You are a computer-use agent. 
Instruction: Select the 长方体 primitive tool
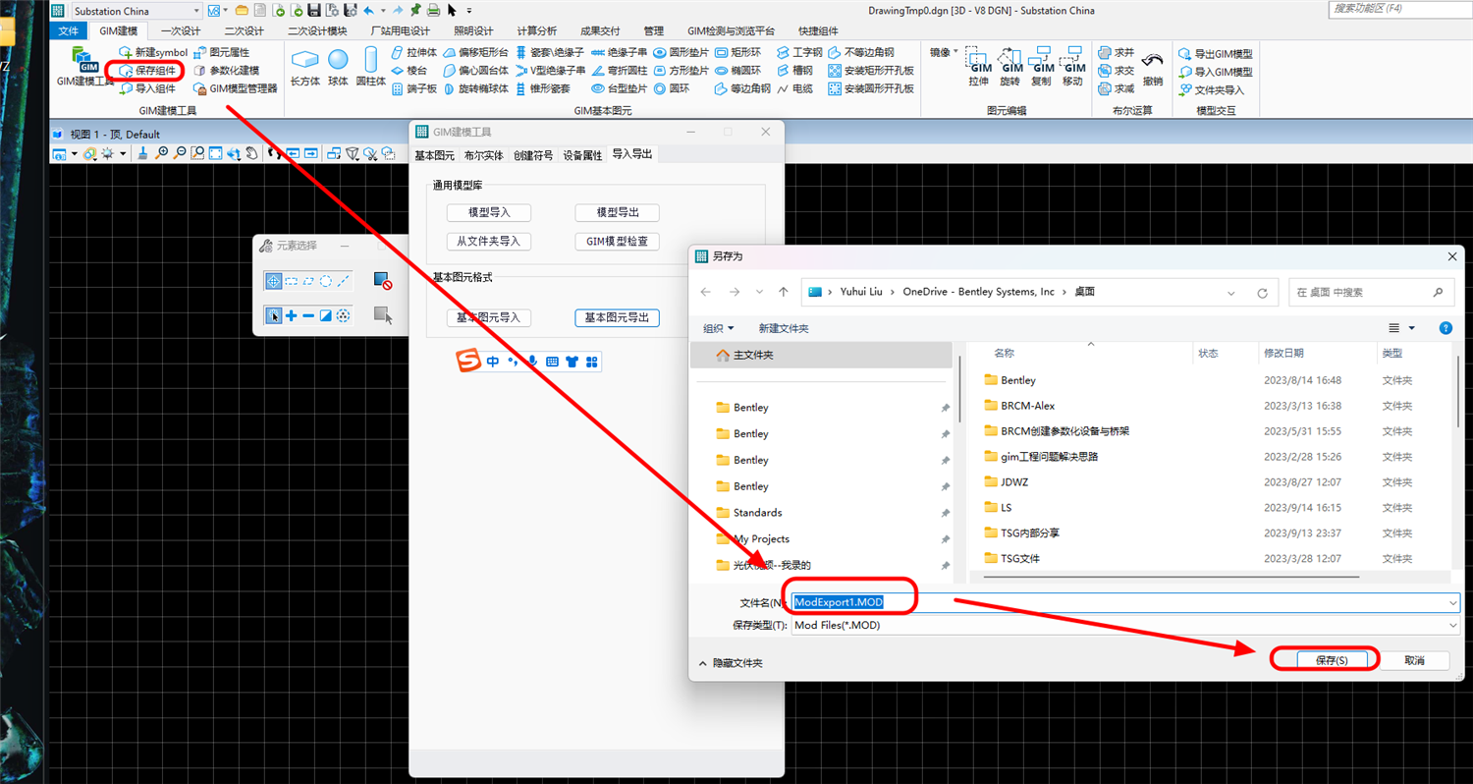[x=305, y=68]
